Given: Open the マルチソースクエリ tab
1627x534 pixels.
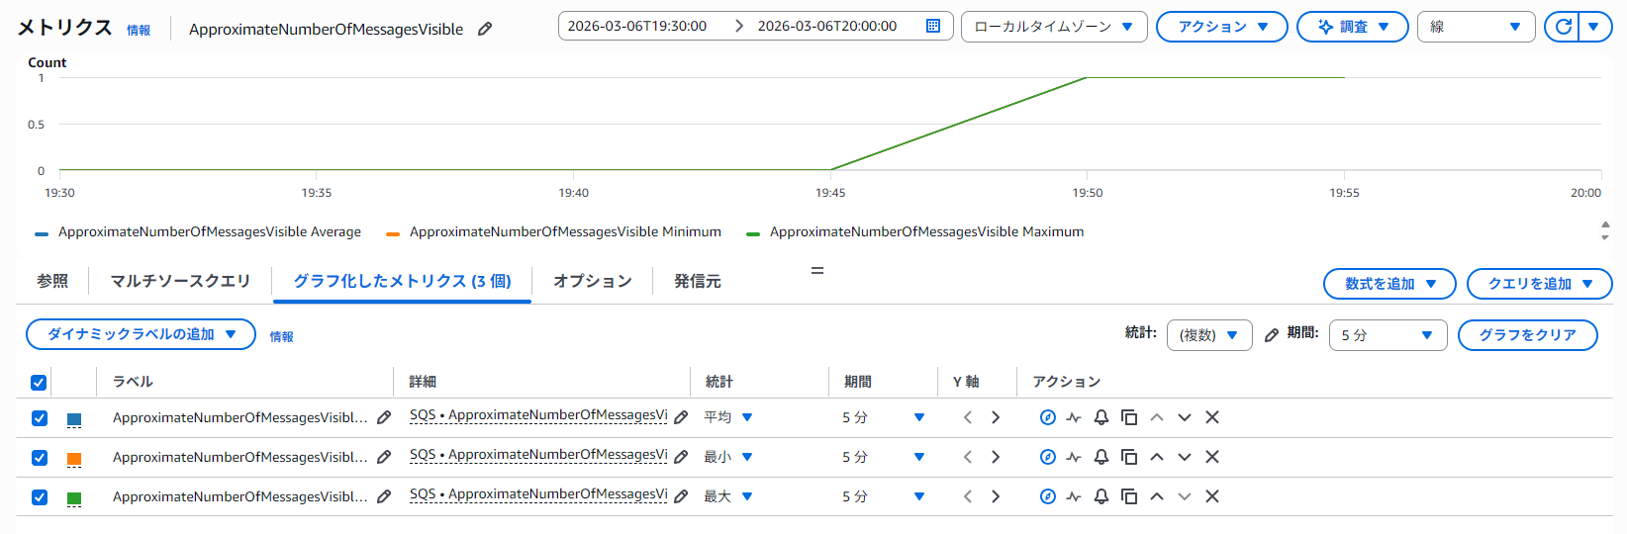Looking at the screenshot, I should pyautogui.click(x=180, y=281).
